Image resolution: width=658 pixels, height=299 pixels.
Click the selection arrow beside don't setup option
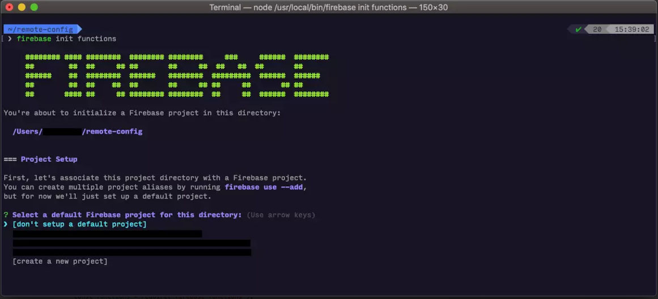6,224
